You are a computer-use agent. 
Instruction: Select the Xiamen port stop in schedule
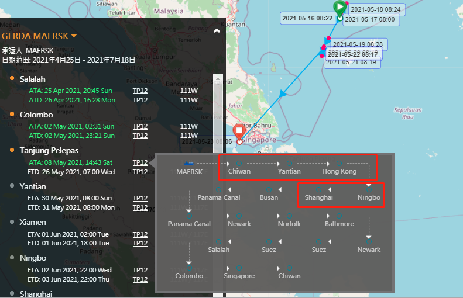click(33, 222)
